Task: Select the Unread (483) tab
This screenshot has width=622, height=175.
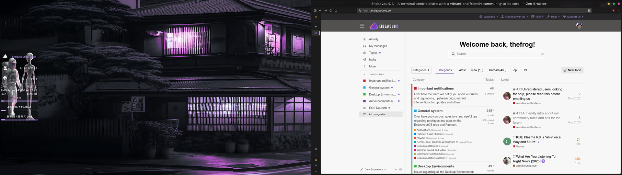Action: [497, 70]
